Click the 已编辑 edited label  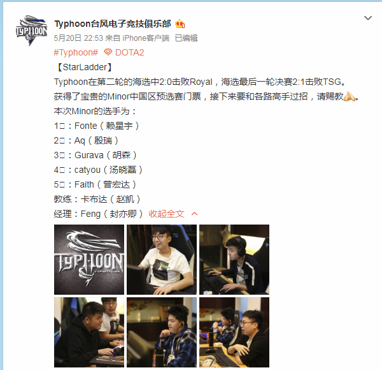186,38
